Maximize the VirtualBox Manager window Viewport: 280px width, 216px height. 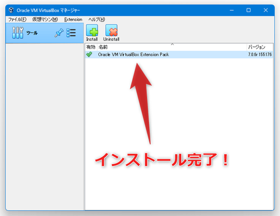click(249, 10)
